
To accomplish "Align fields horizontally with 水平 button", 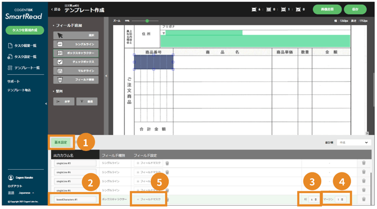I will coord(64,102).
